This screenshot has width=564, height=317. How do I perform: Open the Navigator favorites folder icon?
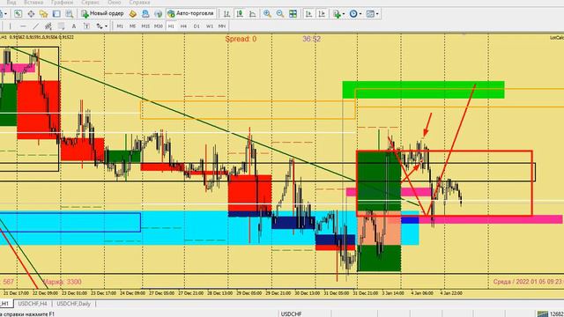point(43,14)
